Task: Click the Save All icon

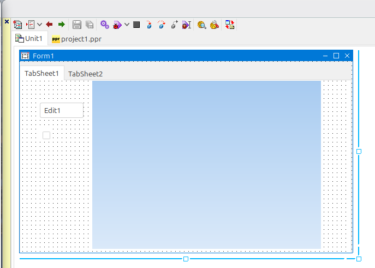Action: pos(90,25)
